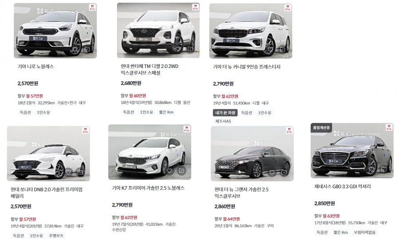Favorite the Genesis G80 heart icon
The image size is (399, 239).
point(372,169)
